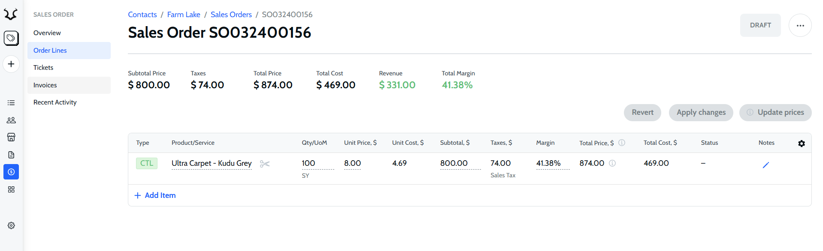823x251 pixels.
Task: Open table column settings gear
Action: 801,143
